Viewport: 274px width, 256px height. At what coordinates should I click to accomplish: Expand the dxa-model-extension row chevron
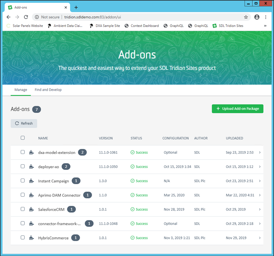[260, 153]
